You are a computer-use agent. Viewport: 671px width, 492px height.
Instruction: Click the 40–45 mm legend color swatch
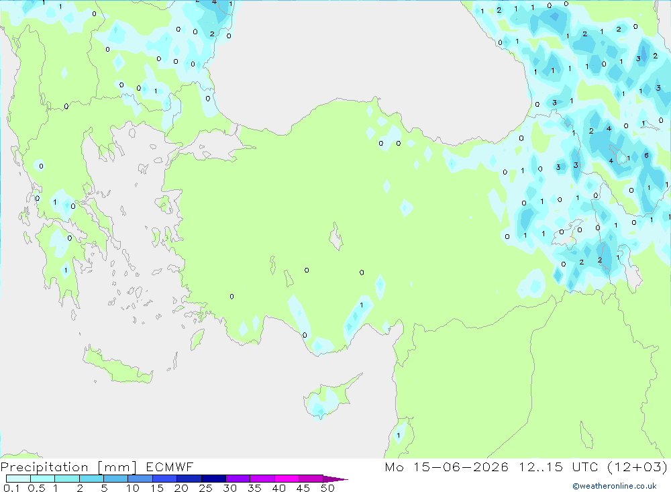(287, 479)
